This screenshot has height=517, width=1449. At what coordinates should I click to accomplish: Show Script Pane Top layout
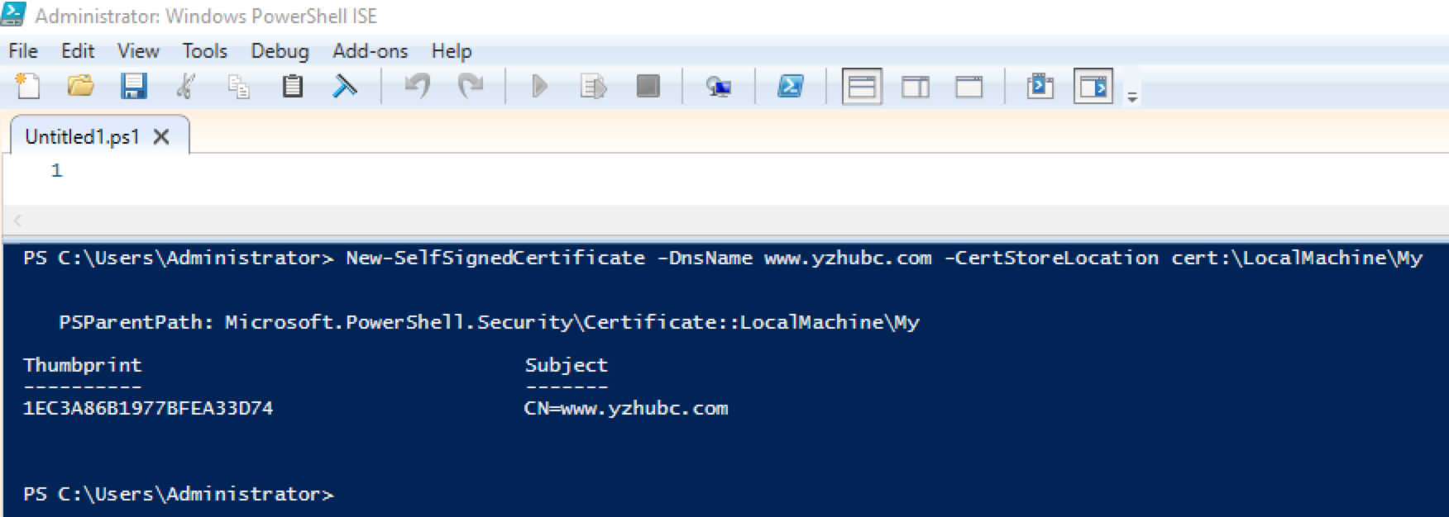click(x=862, y=86)
